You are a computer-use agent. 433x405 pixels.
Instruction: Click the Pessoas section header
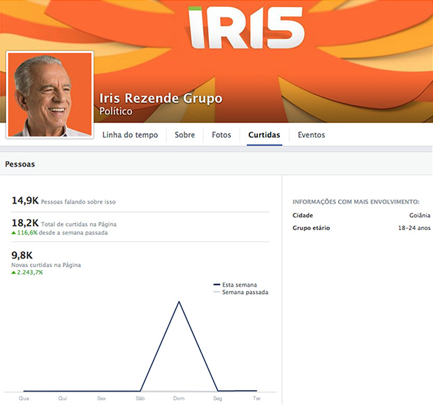[20, 164]
